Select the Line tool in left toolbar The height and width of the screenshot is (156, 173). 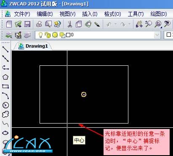pyautogui.click(x=5, y=49)
